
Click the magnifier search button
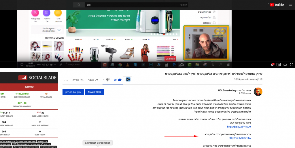click(x=79, y=5)
